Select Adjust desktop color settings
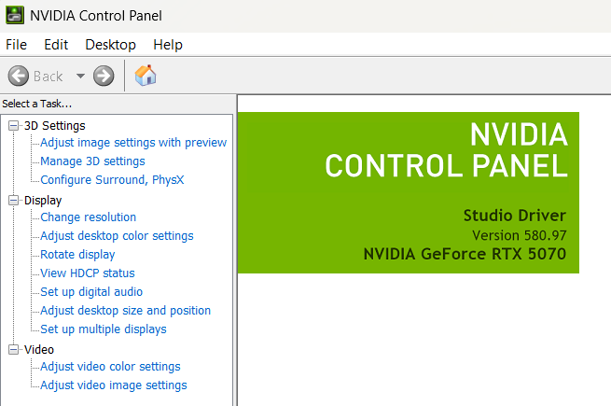Viewport: 611px width, 406px height. tap(117, 236)
